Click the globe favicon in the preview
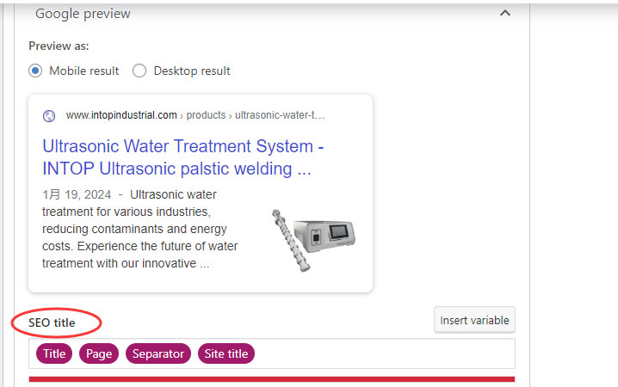The width and height of the screenshot is (618, 387). 49,115
